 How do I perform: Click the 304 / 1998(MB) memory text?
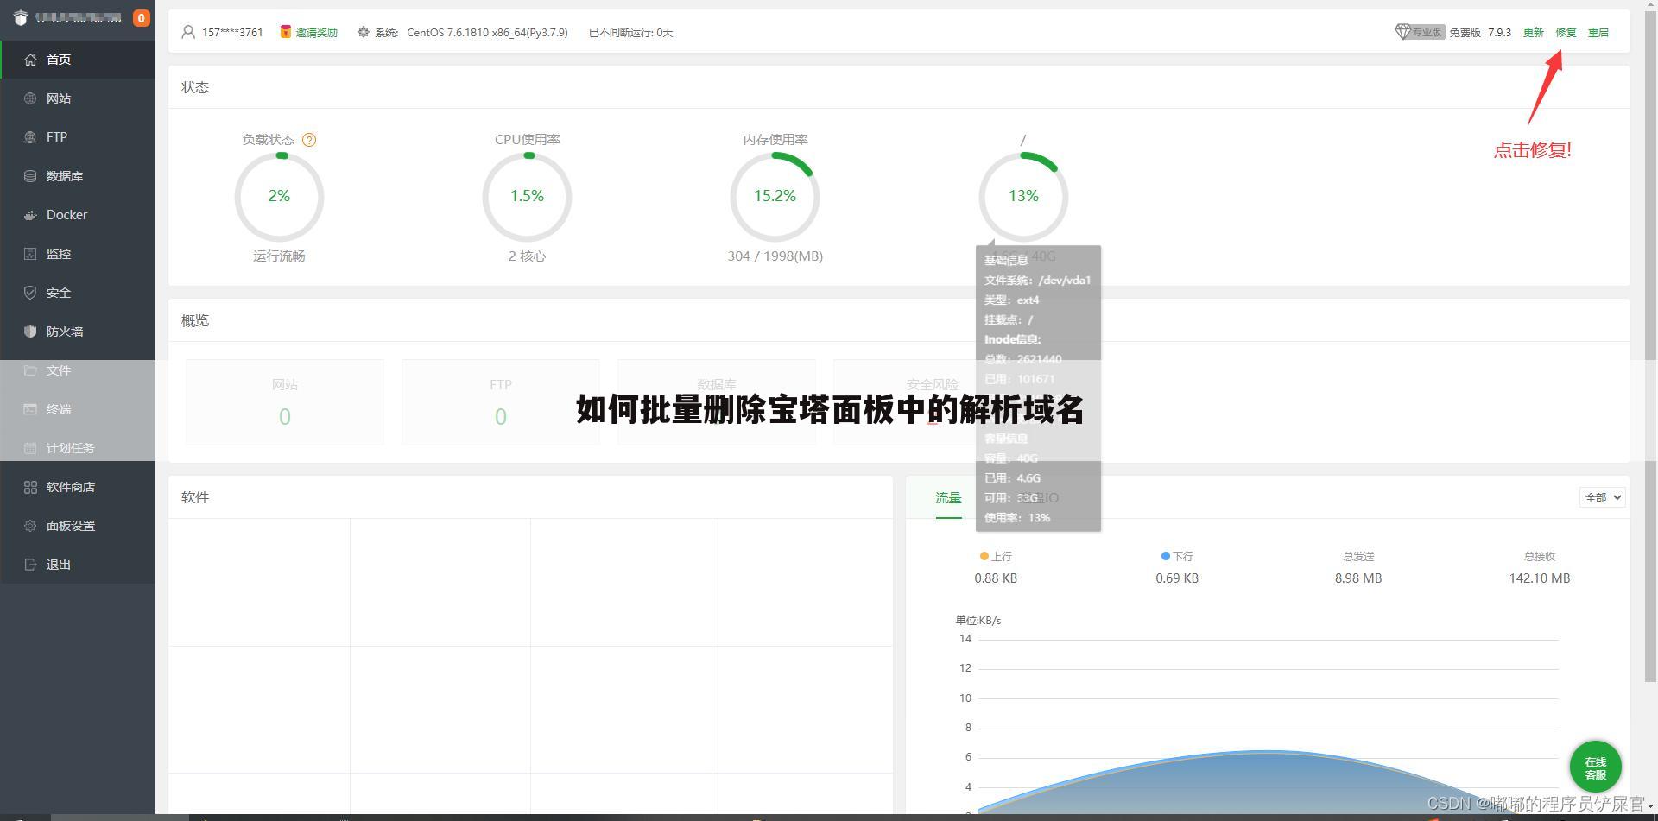click(775, 256)
